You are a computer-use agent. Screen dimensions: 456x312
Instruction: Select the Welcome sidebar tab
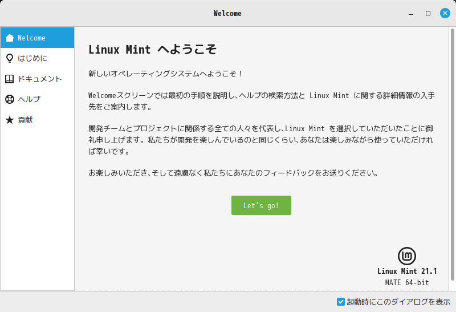click(37, 38)
